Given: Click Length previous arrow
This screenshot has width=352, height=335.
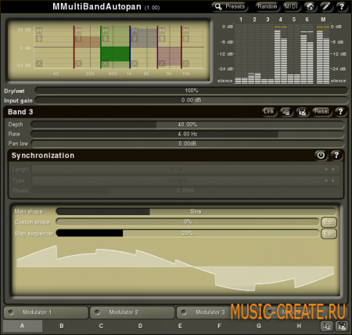Looking at the screenshot, I should click(x=326, y=169).
